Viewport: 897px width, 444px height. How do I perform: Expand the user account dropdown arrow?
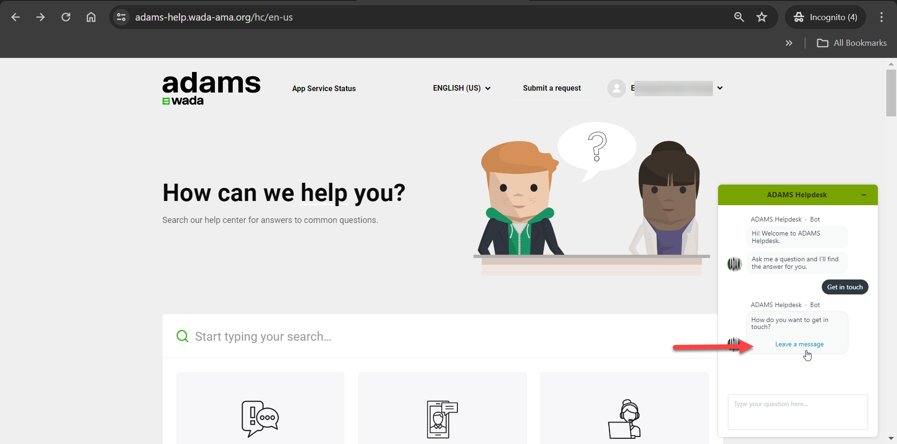pyautogui.click(x=720, y=88)
